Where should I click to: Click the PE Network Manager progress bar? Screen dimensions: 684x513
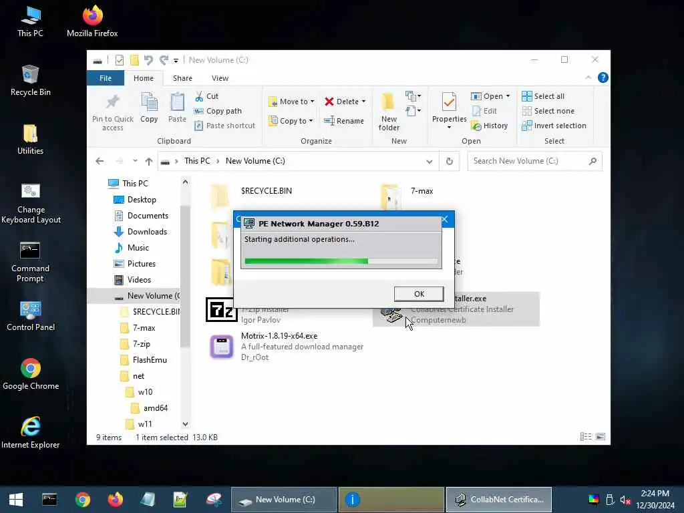pyautogui.click(x=341, y=261)
